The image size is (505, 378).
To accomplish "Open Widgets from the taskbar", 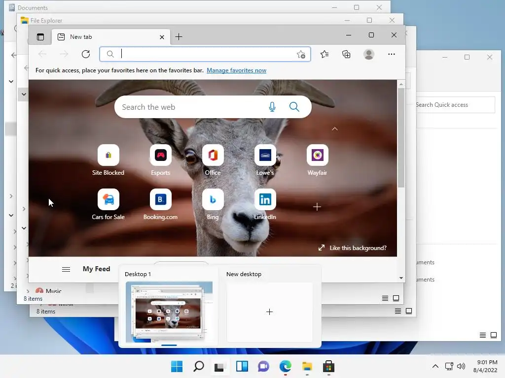I will click(x=242, y=366).
